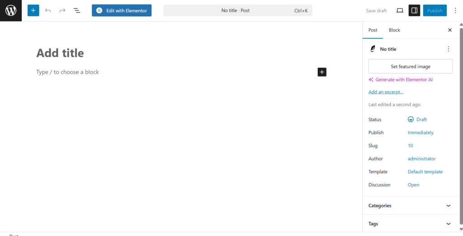Click the Redo arrow icon
Screen dimensions: 463x236
pos(62,10)
